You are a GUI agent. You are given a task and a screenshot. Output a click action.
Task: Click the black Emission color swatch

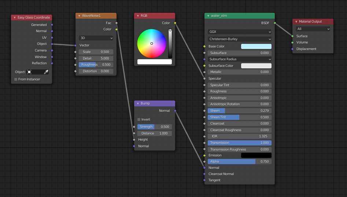[256, 155]
